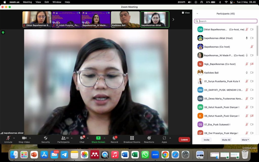
Task: Open the Security shield icon
Action: click(x=46, y=138)
